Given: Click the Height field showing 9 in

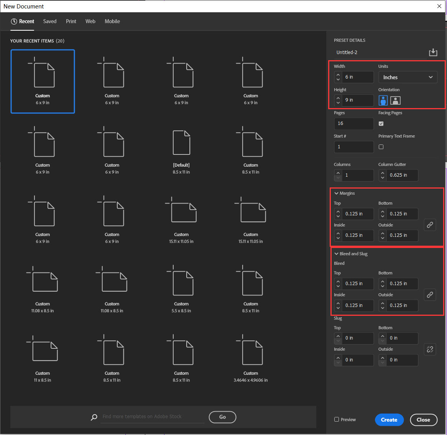Looking at the screenshot, I should [x=358, y=100].
